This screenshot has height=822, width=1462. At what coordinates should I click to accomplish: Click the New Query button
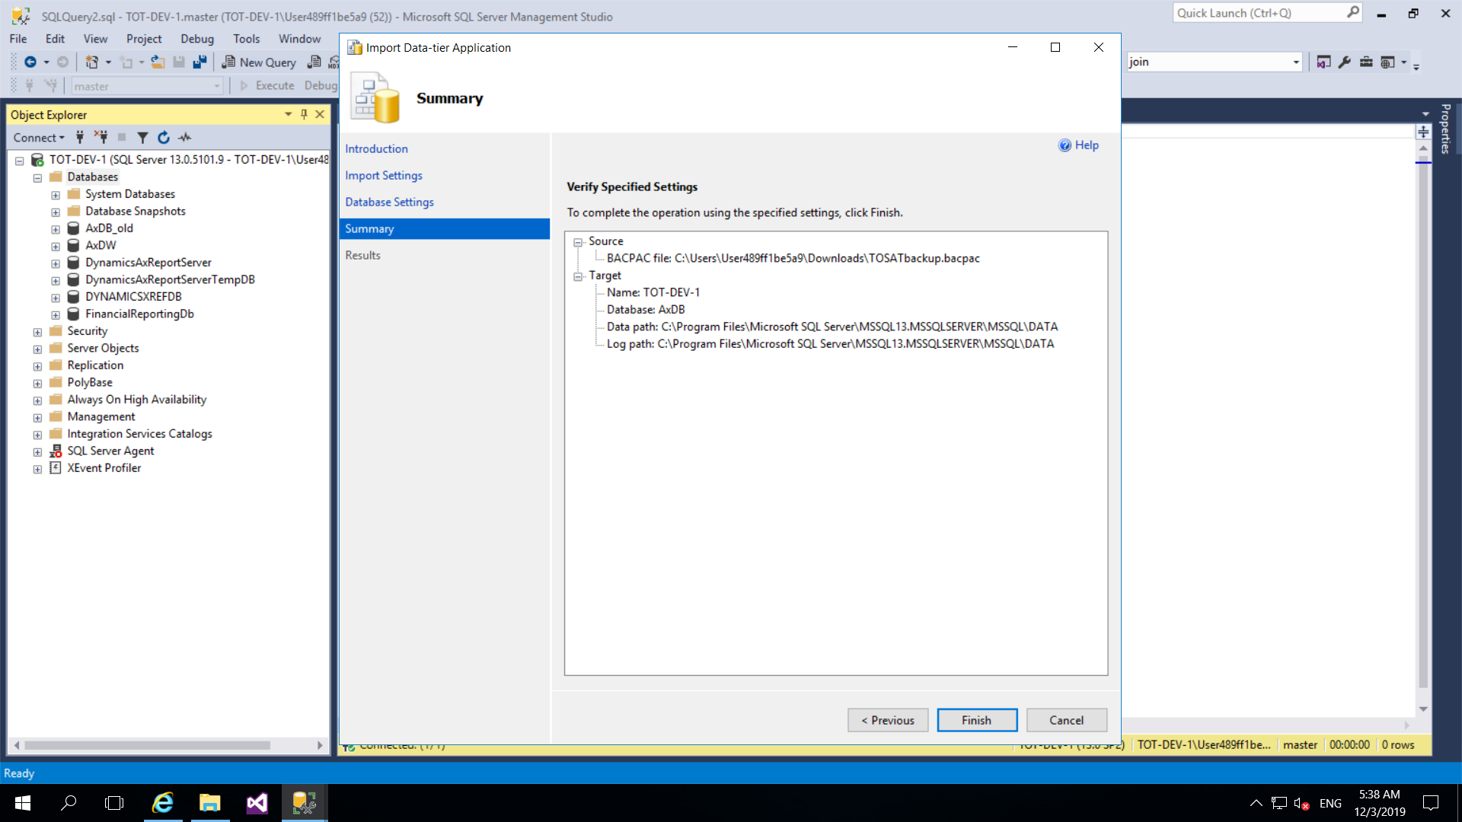pos(259,62)
